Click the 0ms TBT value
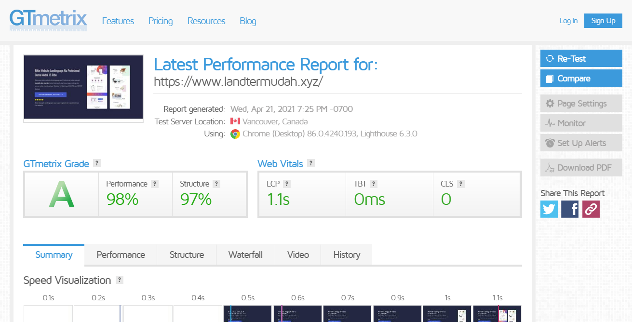Screen dimensions: 632x322 370,199
